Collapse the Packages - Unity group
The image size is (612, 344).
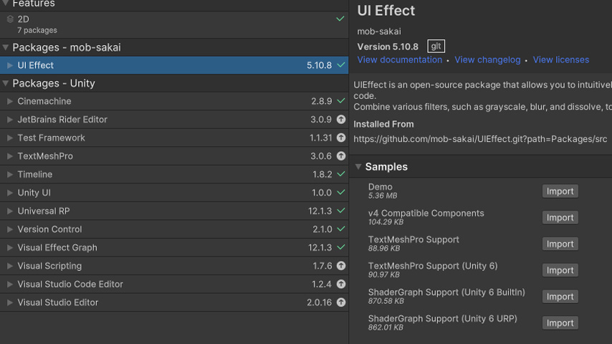tap(6, 83)
